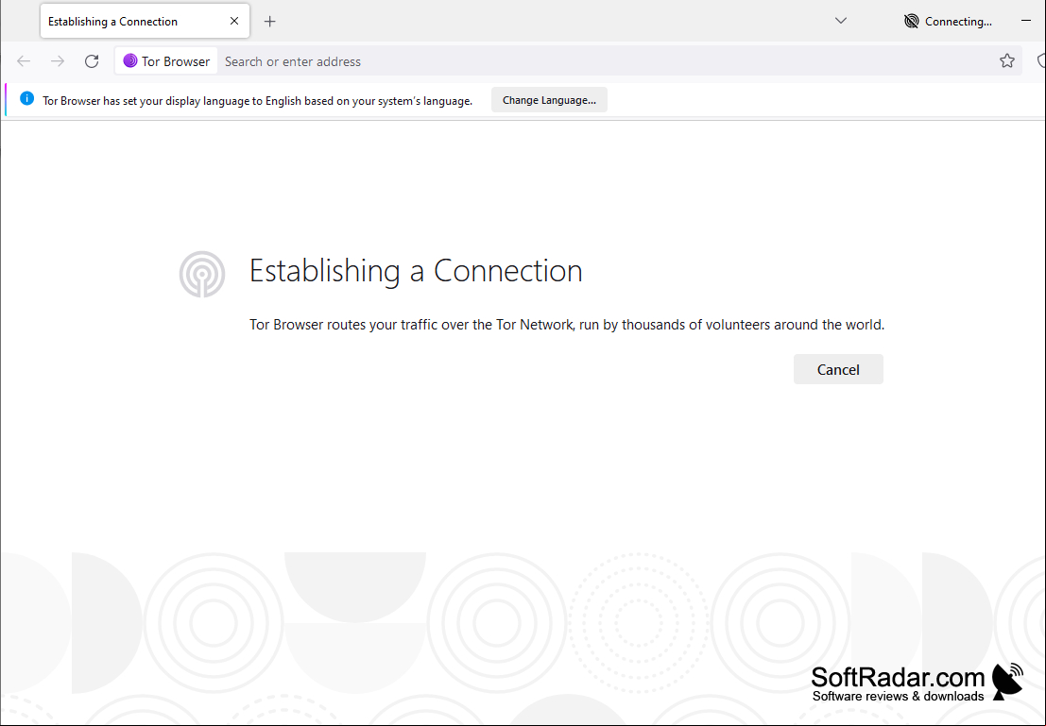Click the purple Tor Browser identity badge
Viewport: 1046px width, 726px height.
tap(166, 61)
